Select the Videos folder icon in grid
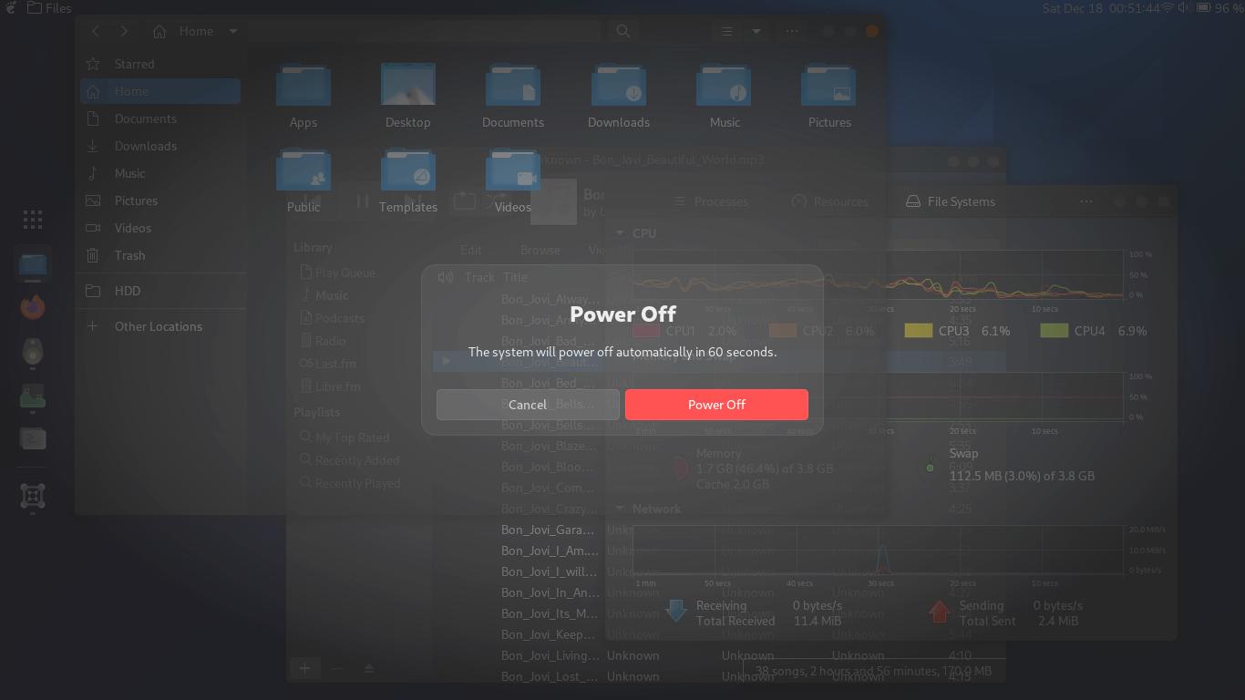Viewport: 1245px width, 700px height. (513, 171)
